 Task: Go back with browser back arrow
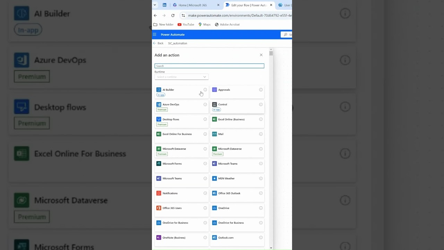pos(155,15)
